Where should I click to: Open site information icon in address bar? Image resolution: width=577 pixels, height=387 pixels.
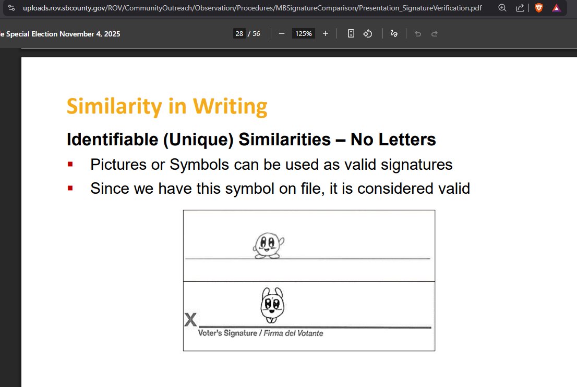coord(11,8)
